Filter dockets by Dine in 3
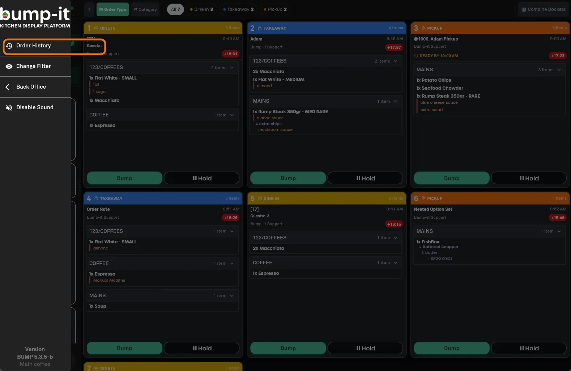The height and width of the screenshot is (371, 571). [201, 9]
